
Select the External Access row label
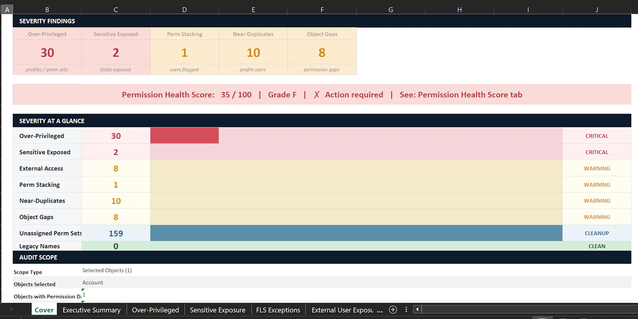point(47,168)
